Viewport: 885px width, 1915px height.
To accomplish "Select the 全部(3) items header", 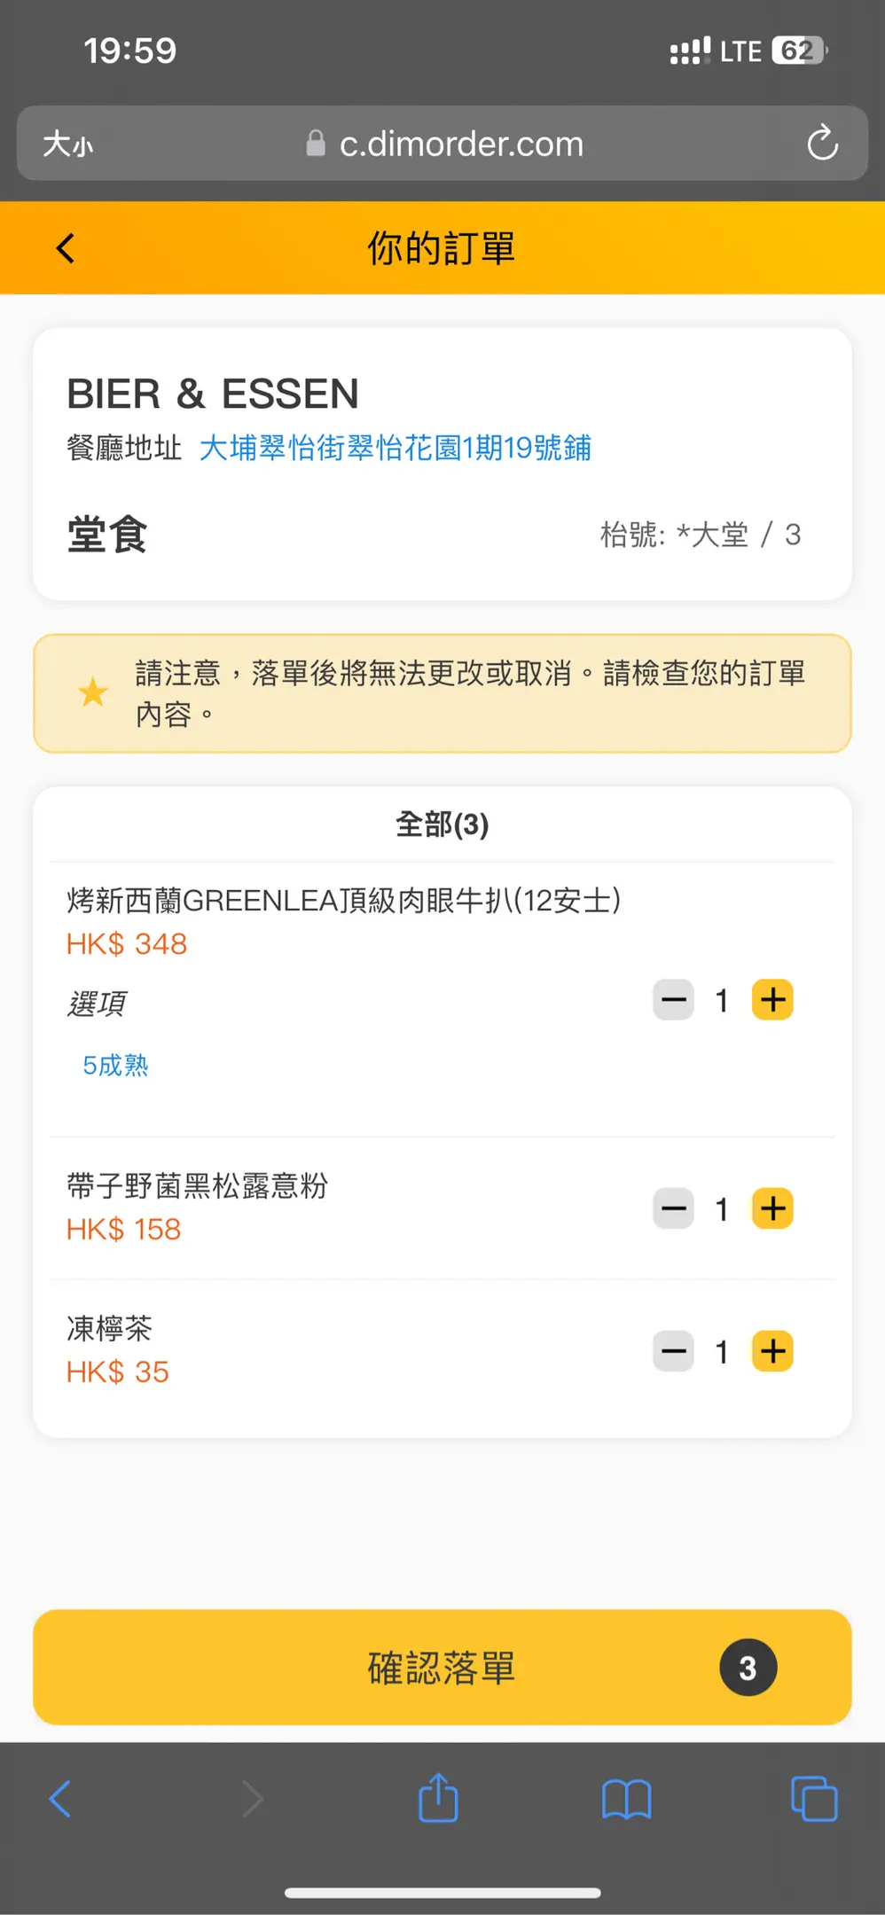I will (x=442, y=825).
